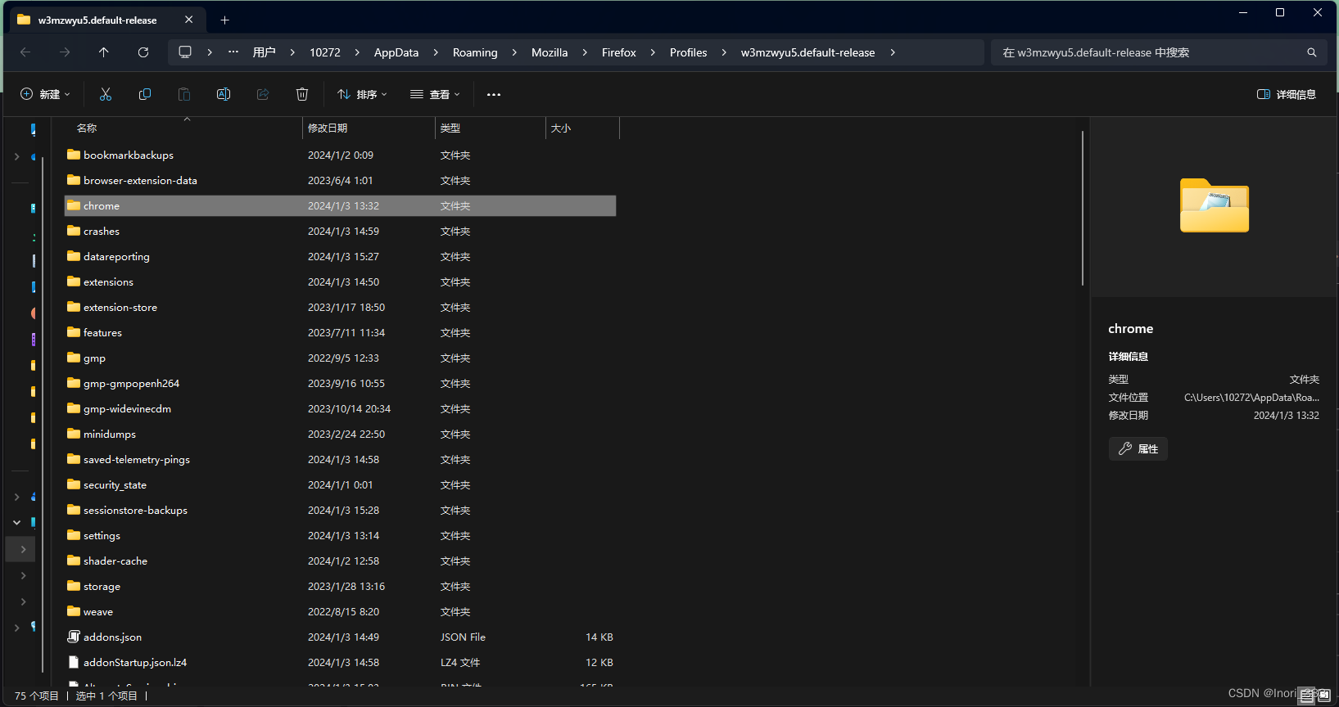Image resolution: width=1339 pixels, height=707 pixels.
Task: Select the security_state folder
Action: pyautogui.click(x=340, y=484)
